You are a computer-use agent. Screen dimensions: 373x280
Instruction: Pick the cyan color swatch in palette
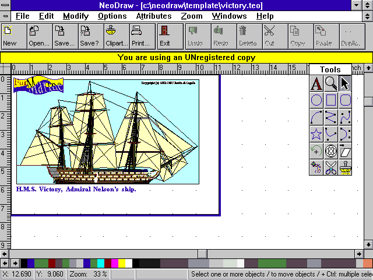pos(101,264)
